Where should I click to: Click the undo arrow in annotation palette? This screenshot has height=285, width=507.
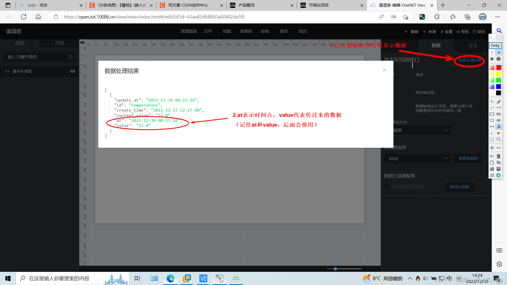492,156
